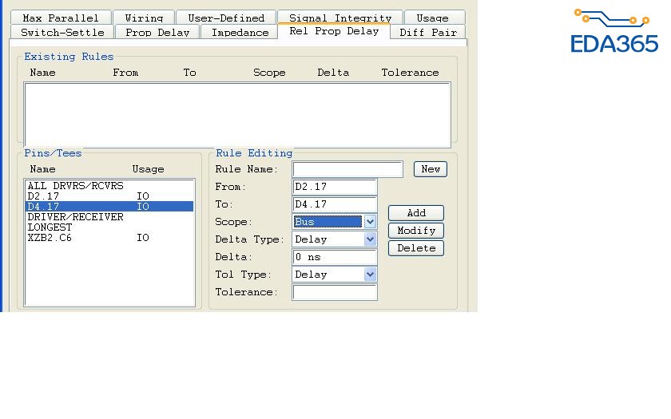The height and width of the screenshot is (419, 671).
Task: Click the From column header in Existing Rules
Action: point(125,73)
